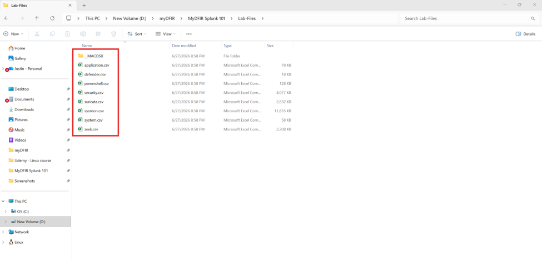Sort by the Date modified column header
The image size is (542, 261).
click(x=184, y=46)
